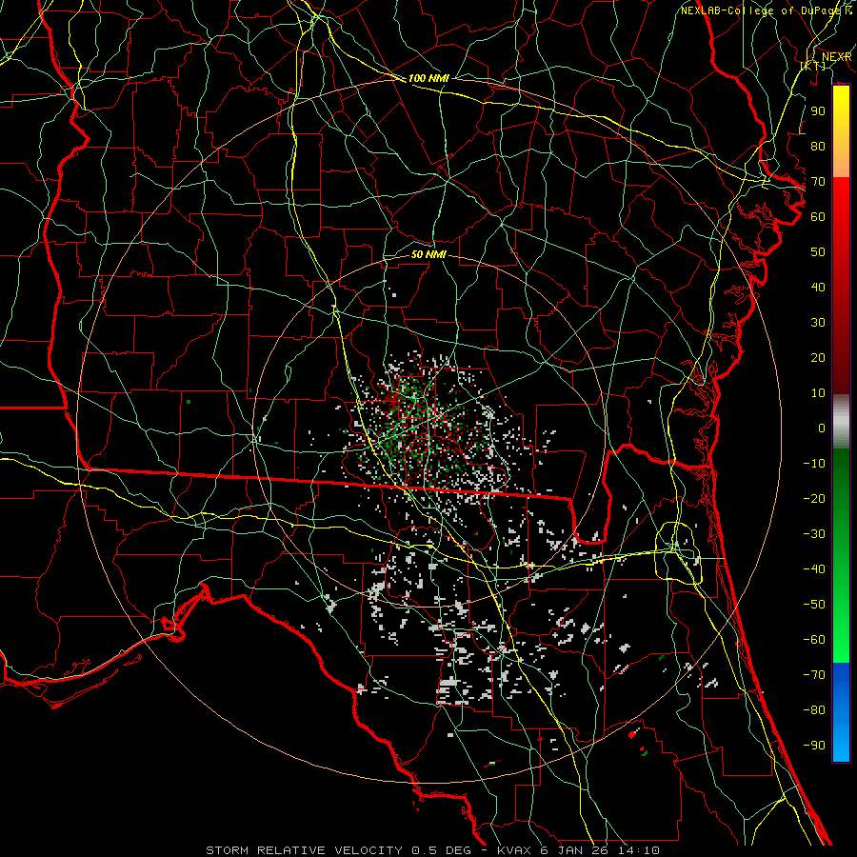Viewport: 857px width, 857px height.
Task: Click the -70 value on velocity scale
Action: (x=814, y=674)
